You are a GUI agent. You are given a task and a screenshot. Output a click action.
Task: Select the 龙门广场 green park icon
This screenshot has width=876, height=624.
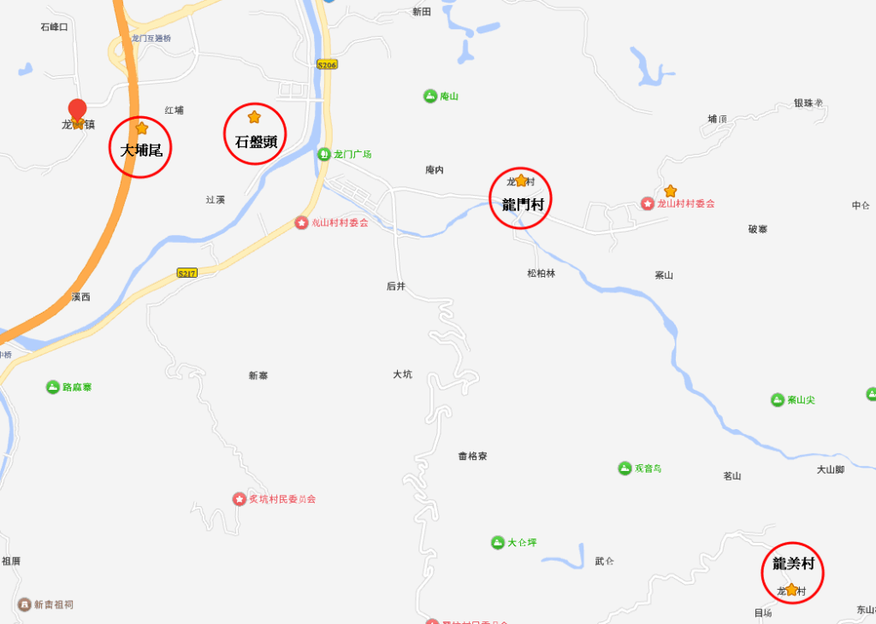click(x=324, y=154)
